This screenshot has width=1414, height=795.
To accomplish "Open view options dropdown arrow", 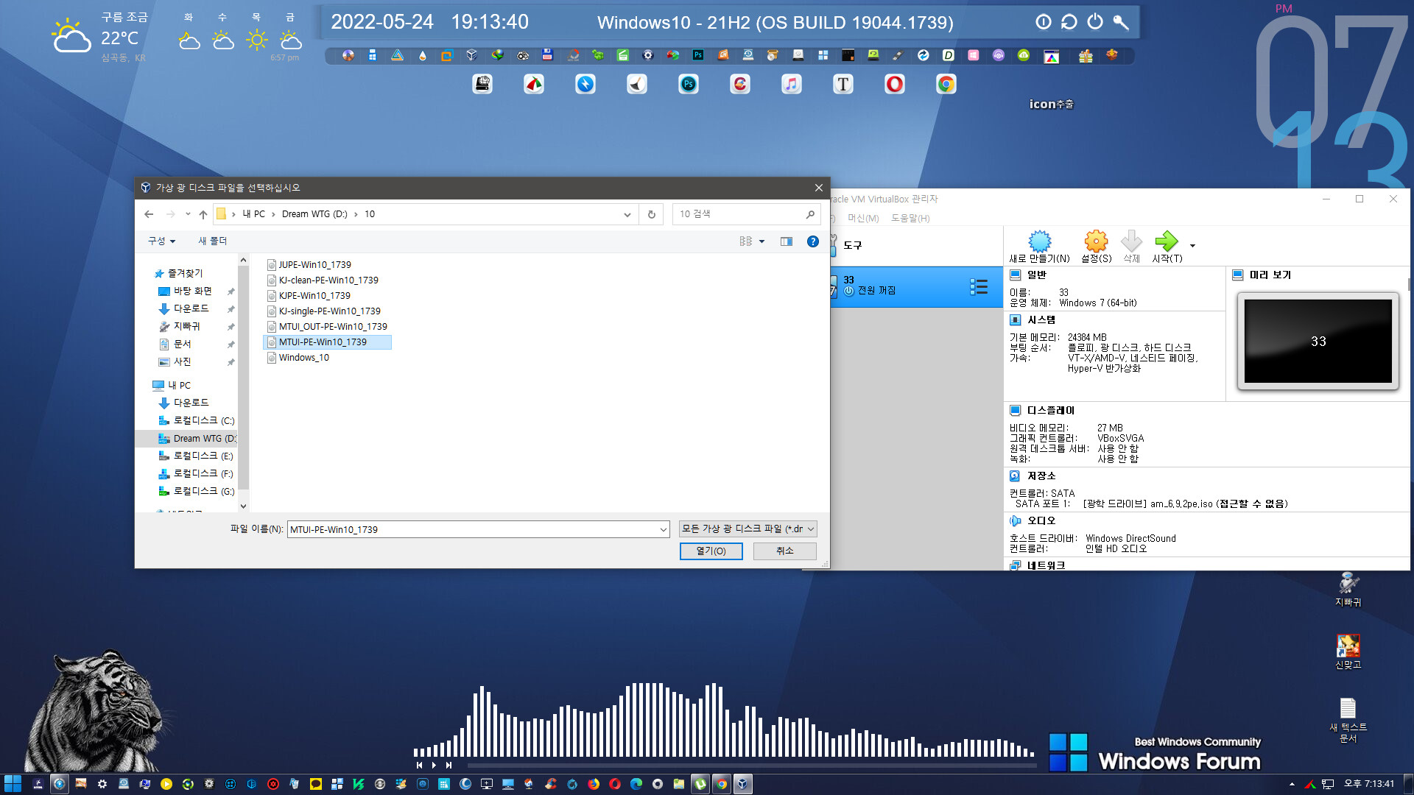I will click(761, 241).
